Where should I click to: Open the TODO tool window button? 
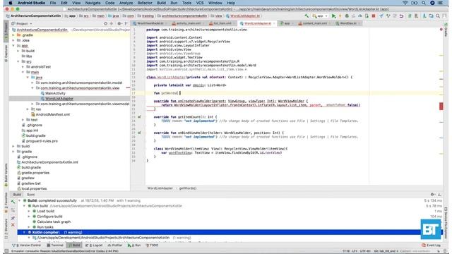[152, 246]
